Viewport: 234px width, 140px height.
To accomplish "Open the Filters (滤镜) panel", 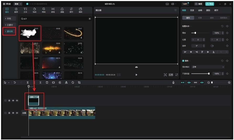I will (x=62, y=10).
